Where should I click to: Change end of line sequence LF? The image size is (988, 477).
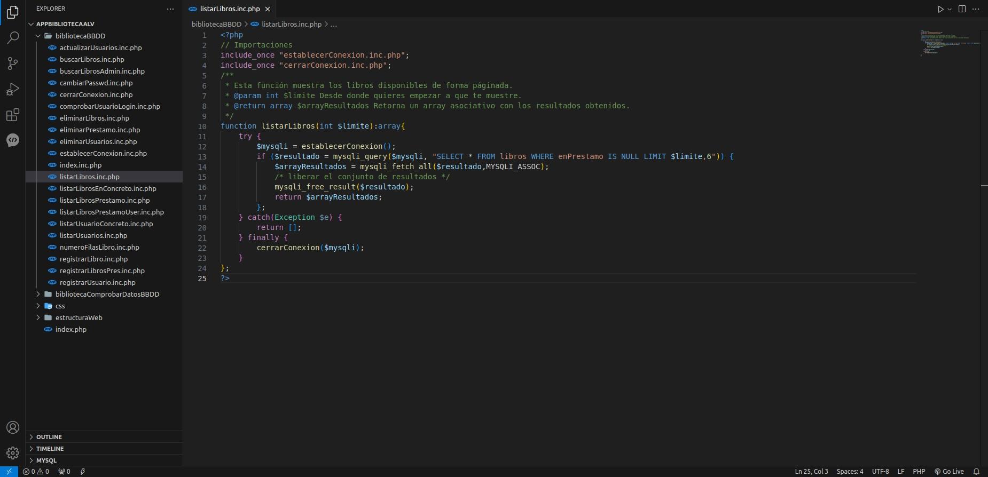pos(901,472)
